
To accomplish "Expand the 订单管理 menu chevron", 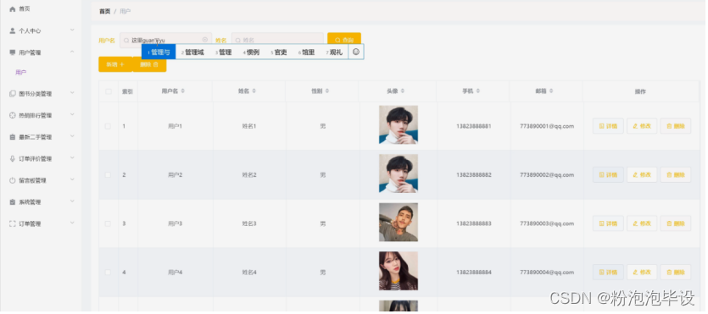I will pos(72,223).
